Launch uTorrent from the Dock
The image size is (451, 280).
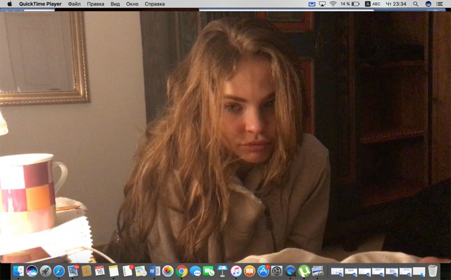[304, 271]
